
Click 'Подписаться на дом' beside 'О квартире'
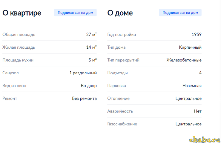(x=75, y=13)
